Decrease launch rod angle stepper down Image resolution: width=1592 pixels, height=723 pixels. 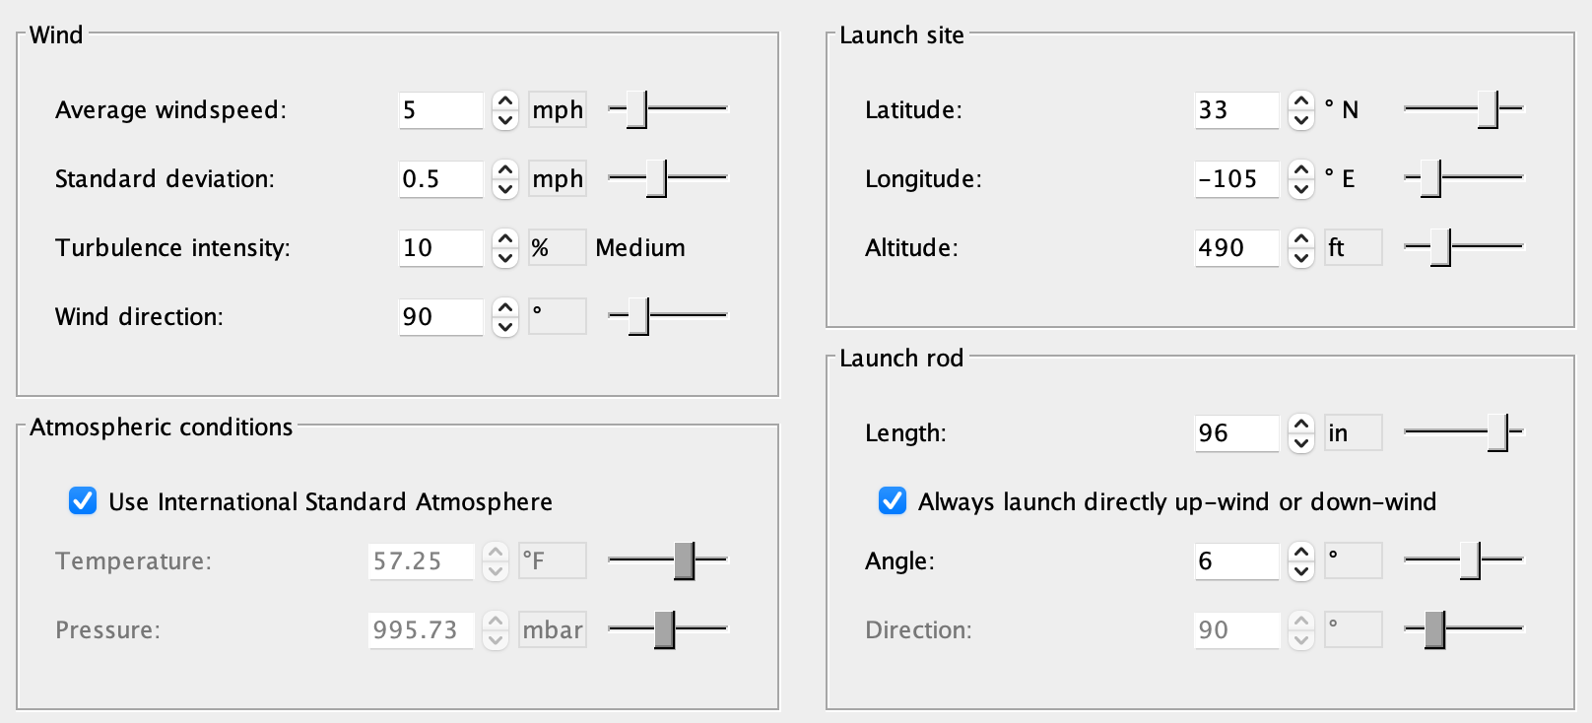tap(1300, 570)
